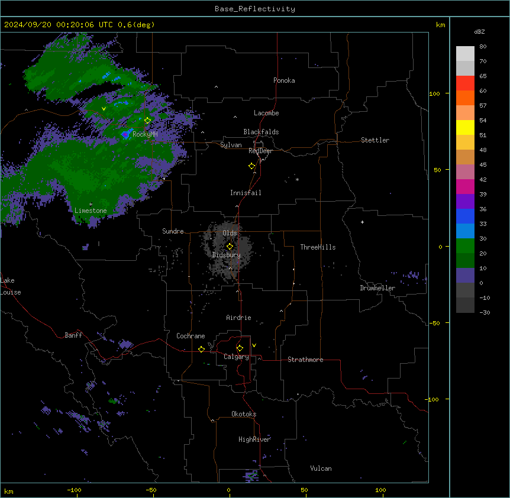
Task: Click the slate-blue 10 dBZ legend swatch
Action: (465, 276)
